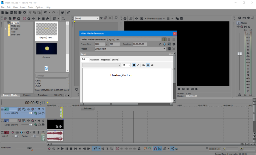Click the generator help question mark

pos(160,44)
